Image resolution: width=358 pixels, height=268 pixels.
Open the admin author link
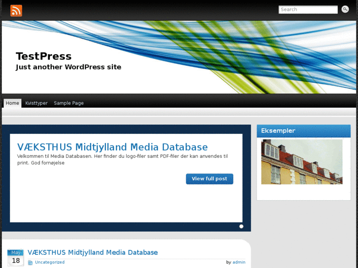point(239,262)
